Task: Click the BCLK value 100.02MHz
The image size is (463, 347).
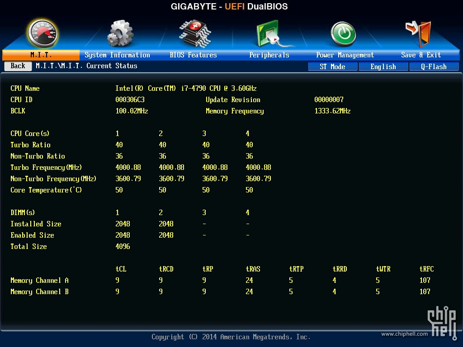Action: click(x=132, y=111)
